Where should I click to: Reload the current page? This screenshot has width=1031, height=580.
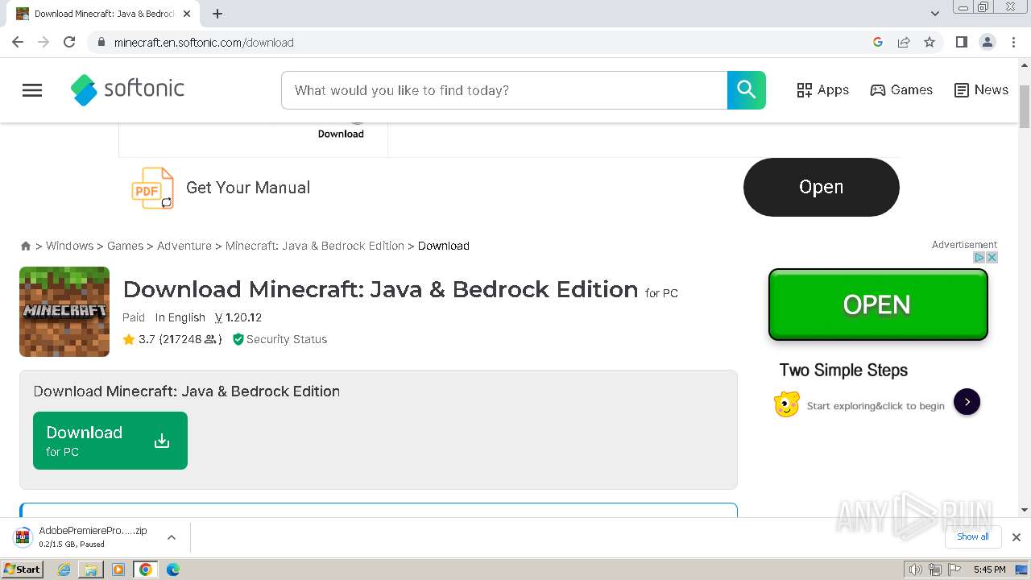pyautogui.click(x=69, y=42)
